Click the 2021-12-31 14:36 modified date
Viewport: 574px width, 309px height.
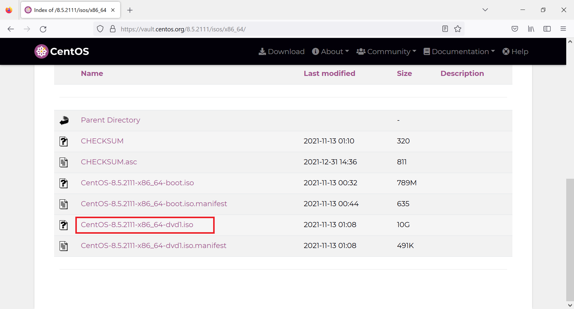tap(330, 162)
